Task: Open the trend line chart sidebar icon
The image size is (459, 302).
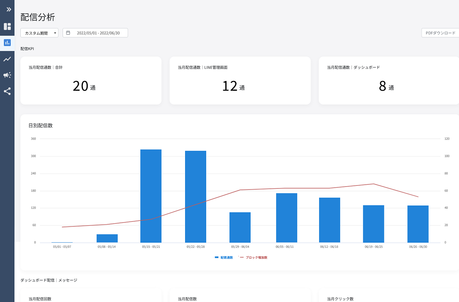Action: [7, 59]
